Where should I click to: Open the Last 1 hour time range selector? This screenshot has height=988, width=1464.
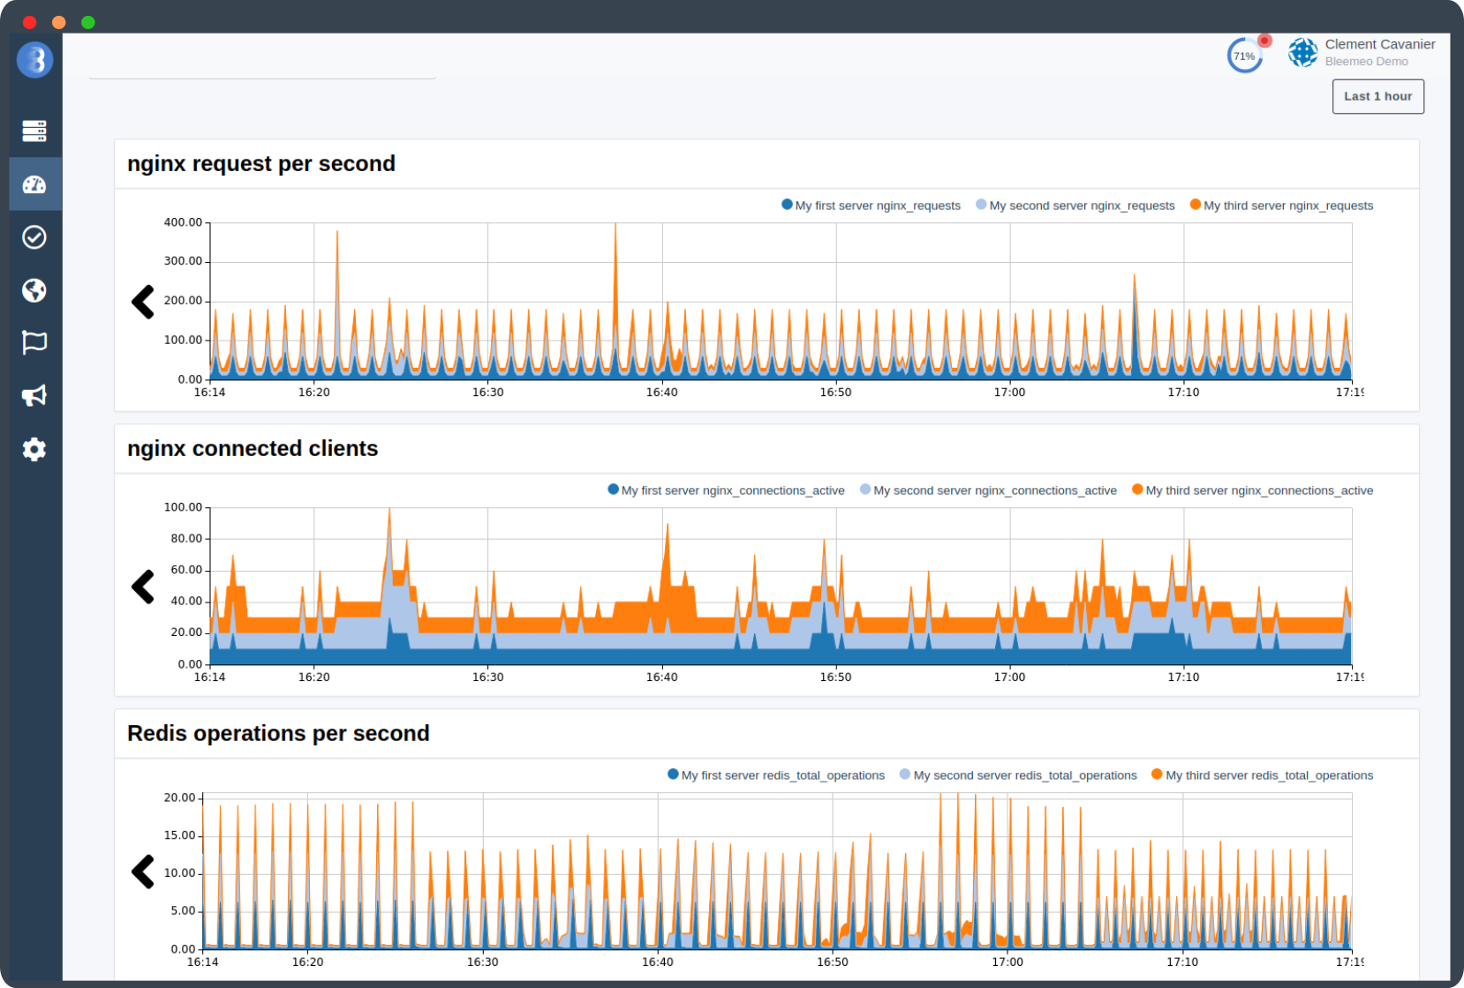pos(1377,96)
